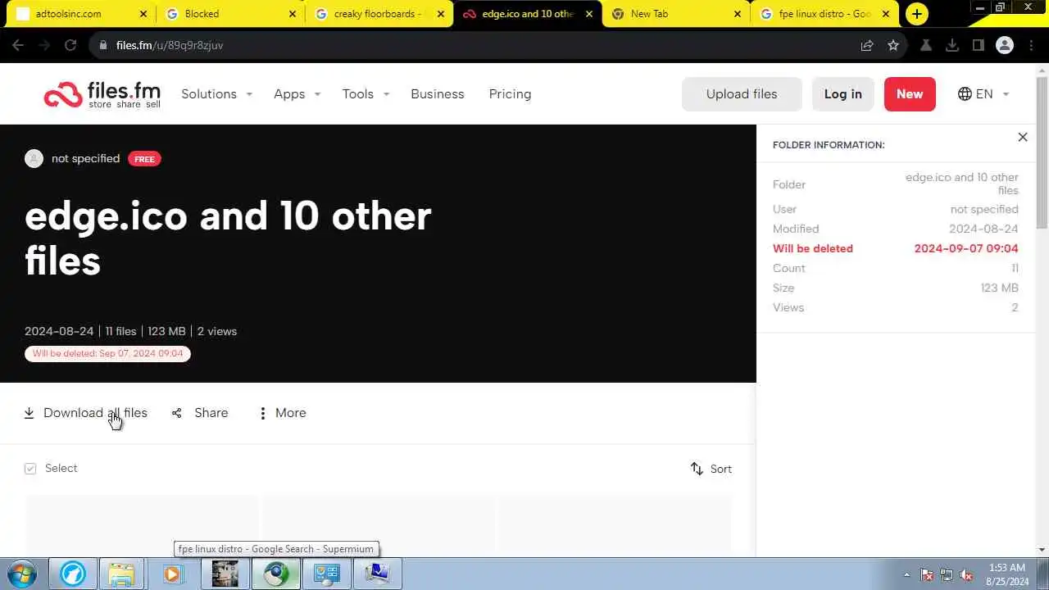Screen dimensions: 1049x590
Task: Click the red 'Will be deleted: Sep 07' badge
Action: tap(107, 353)
